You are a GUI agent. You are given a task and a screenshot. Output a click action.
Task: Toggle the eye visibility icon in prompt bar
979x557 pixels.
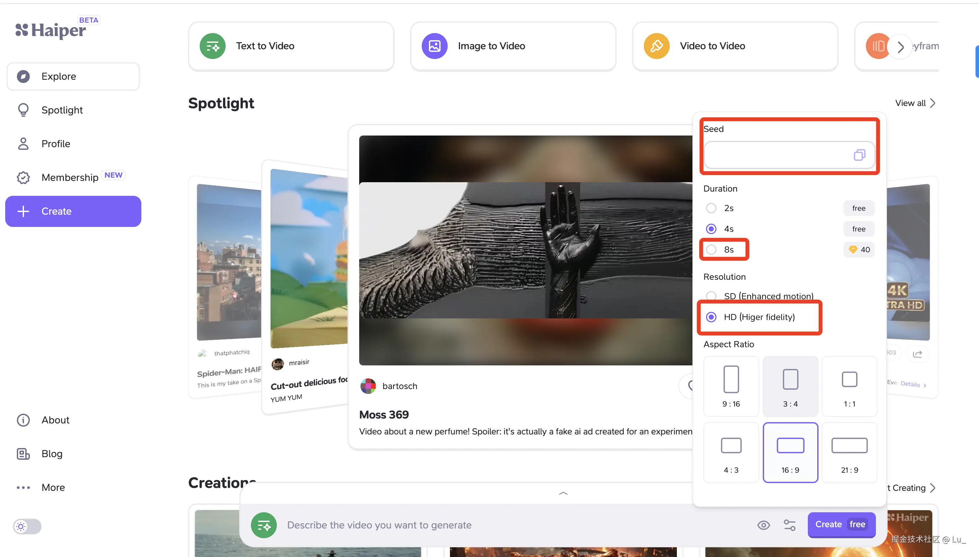[763, 525]
